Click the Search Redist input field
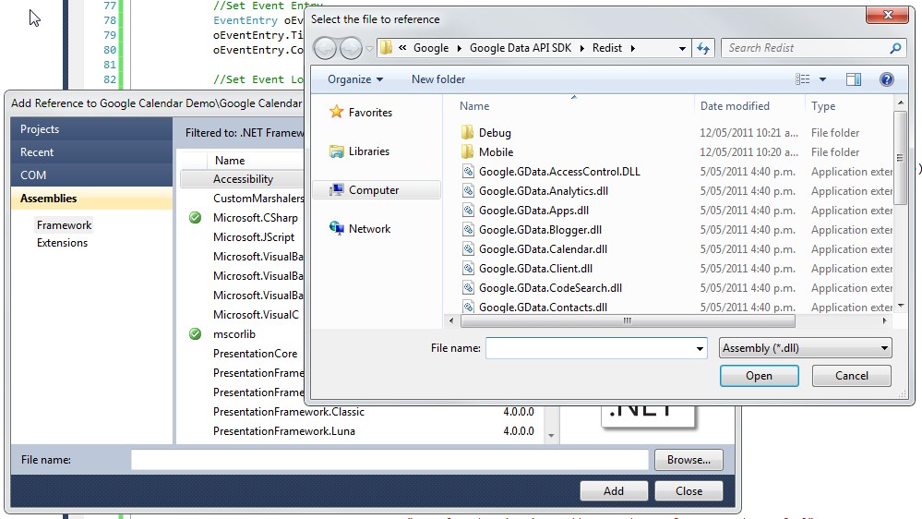This screenshot has height=519, width=922. (806, 48)
